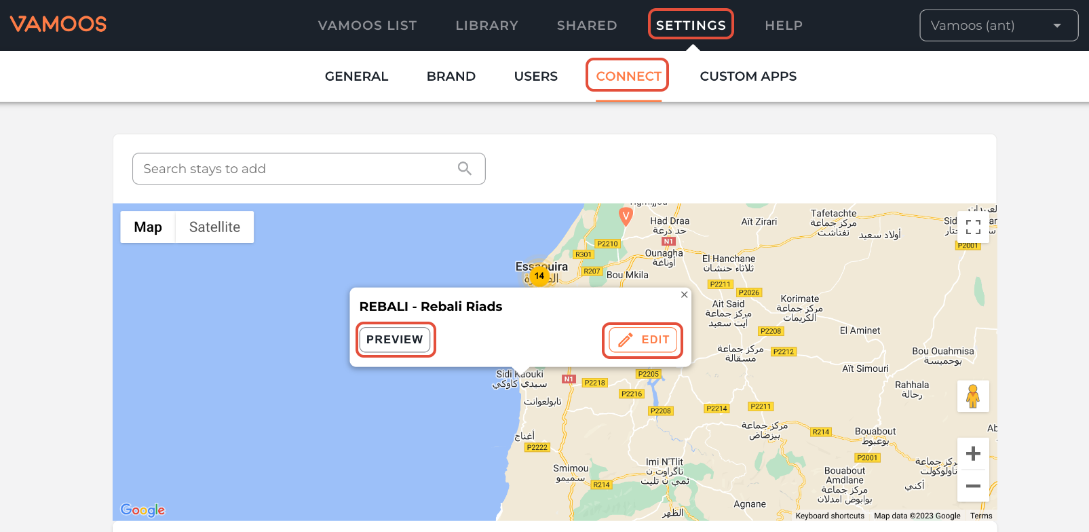Switch map to Map view
Image resolution: width=1089 pixels, height=532 pixels.
[148, 227]
